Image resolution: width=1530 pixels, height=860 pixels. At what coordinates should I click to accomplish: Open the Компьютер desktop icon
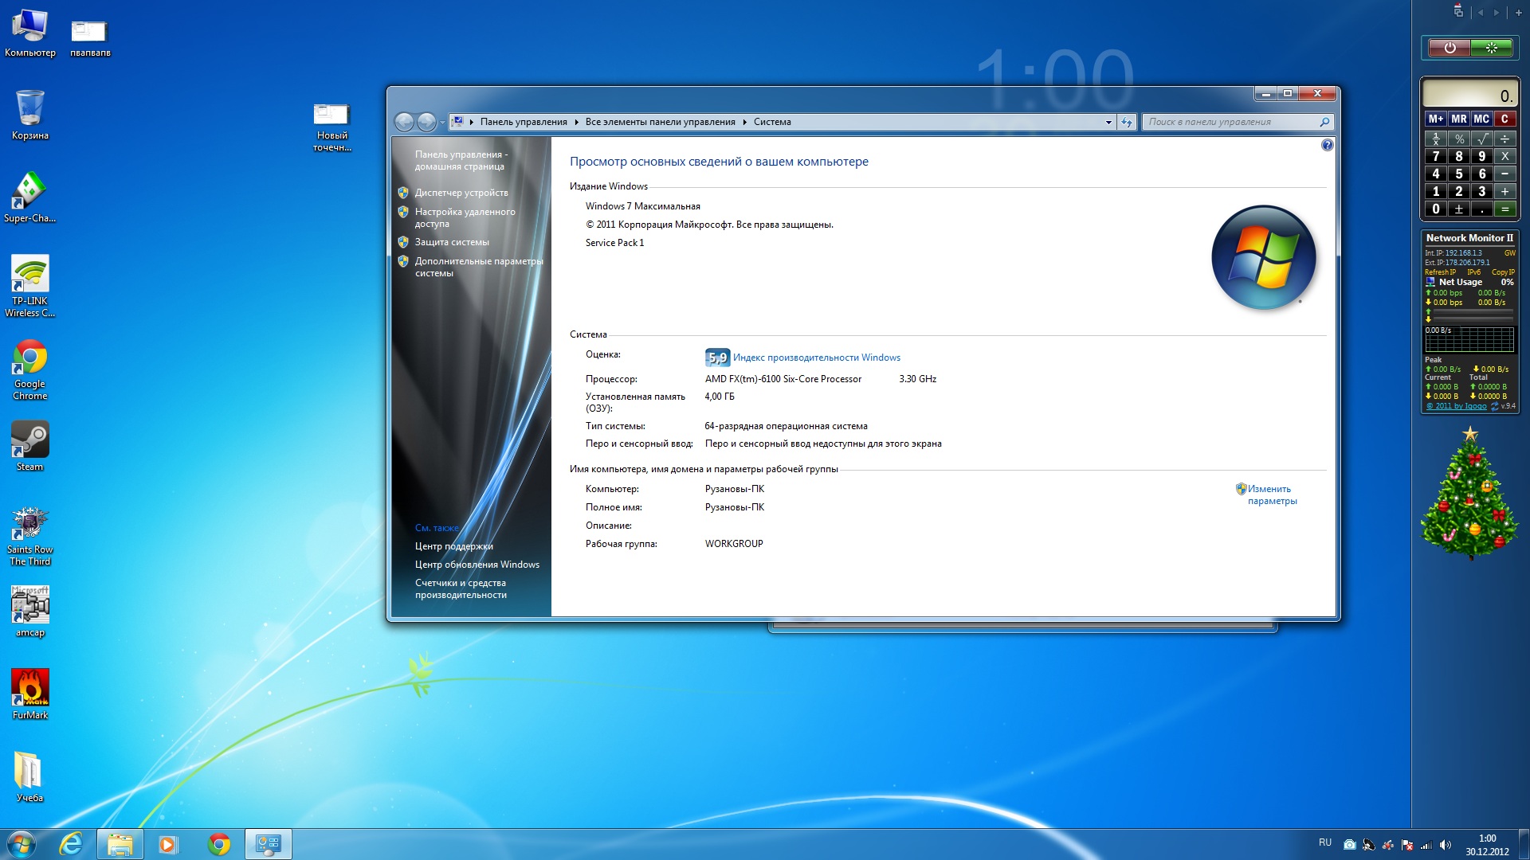[x=29, y=33]
